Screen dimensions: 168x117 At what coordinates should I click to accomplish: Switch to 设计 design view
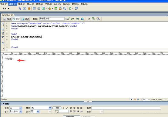coord(25,19)
